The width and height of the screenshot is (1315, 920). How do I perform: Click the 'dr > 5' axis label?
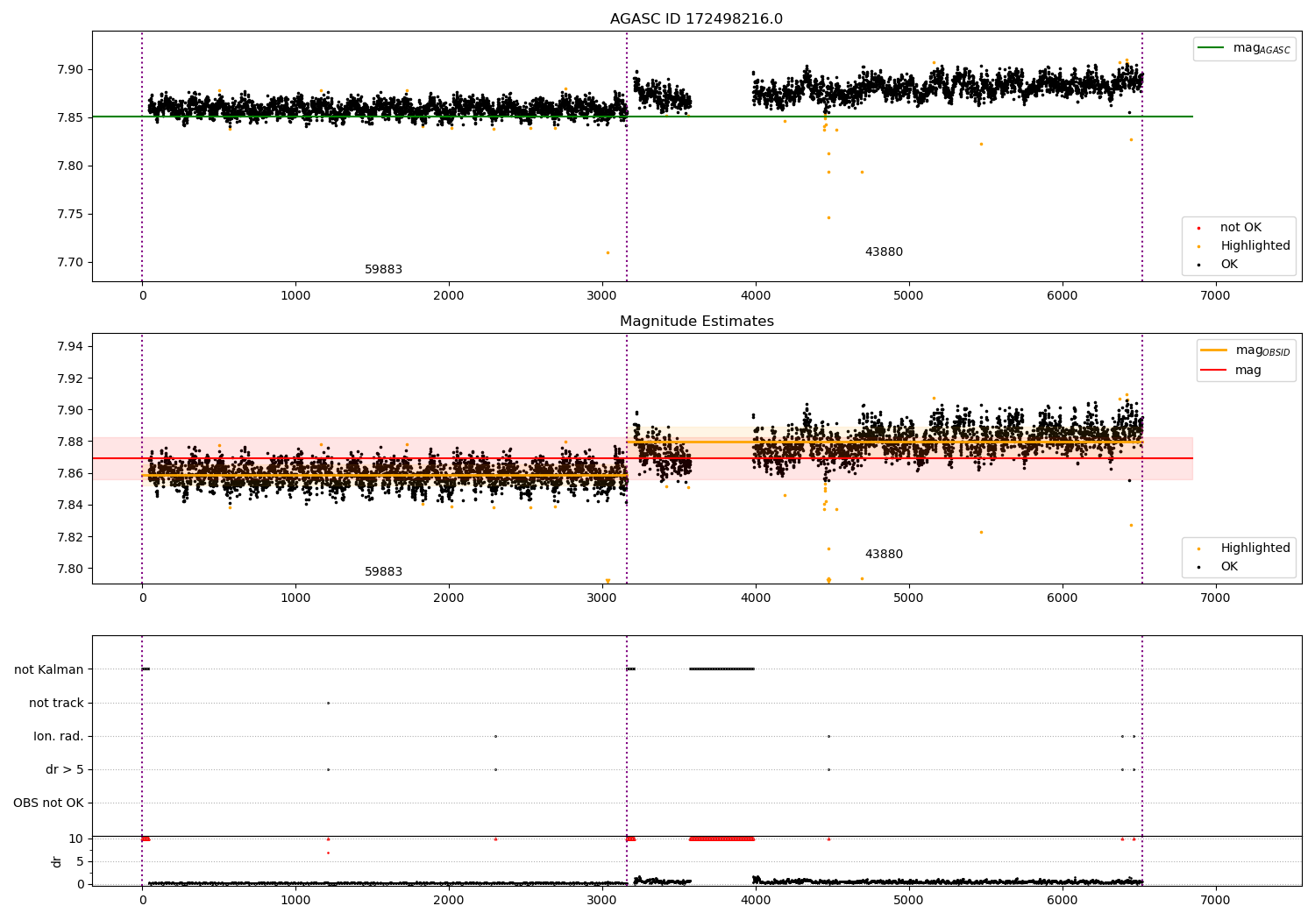coord(65,770)
